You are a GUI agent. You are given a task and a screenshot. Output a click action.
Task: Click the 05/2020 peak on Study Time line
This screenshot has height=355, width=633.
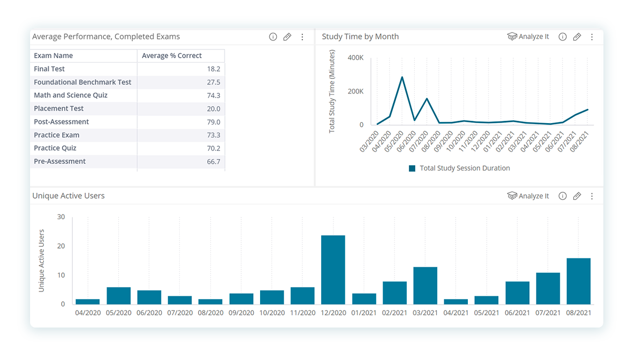[402, 77]
